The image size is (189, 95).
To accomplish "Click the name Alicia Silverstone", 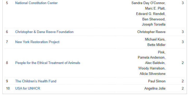I will point(153,74).
